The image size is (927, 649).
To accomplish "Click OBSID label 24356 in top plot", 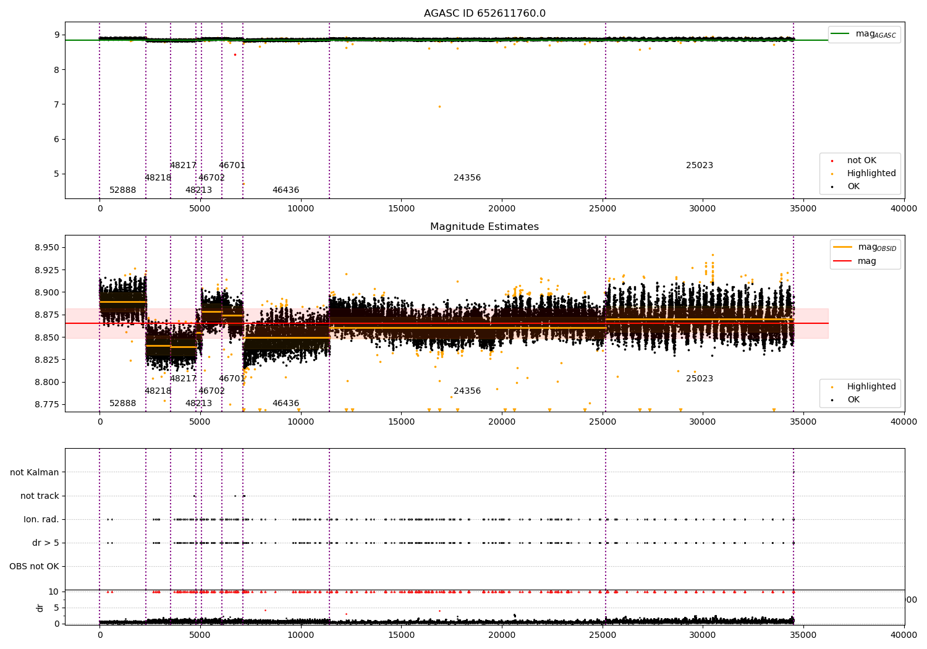I will (467, 178).
